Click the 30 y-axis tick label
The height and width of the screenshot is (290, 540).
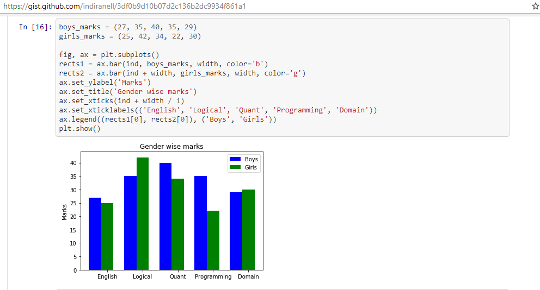pyautogui.click(x=73, y=190)
